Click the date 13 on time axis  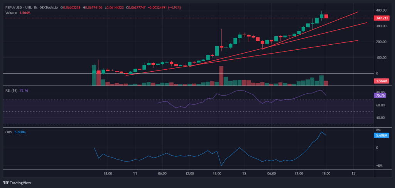point(353,173)
